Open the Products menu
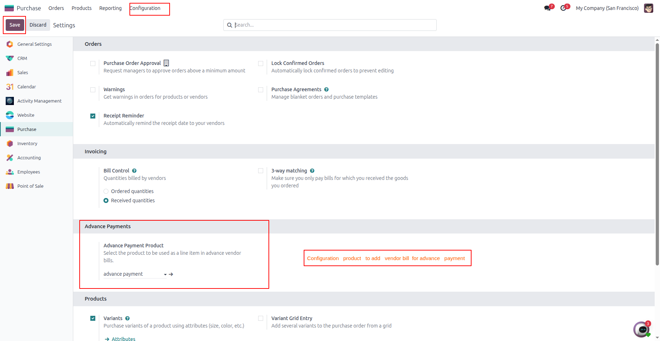Viewport: 660px width, 341px height. pyautogui.click(x=81, y=8)
